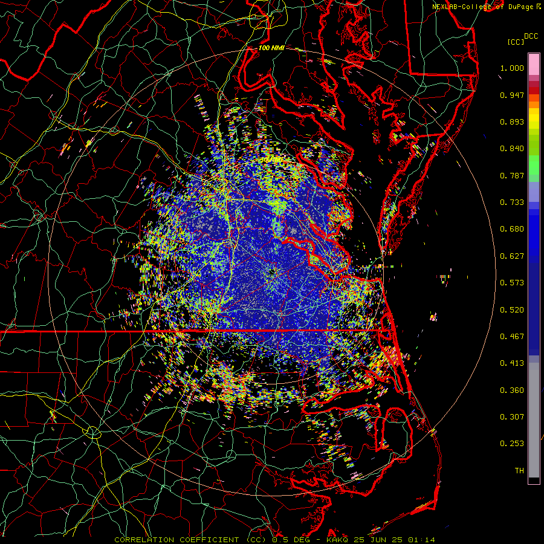Screen dimensions: 544x544
Task: Click the DCC label above the legend
Action: 531,36
